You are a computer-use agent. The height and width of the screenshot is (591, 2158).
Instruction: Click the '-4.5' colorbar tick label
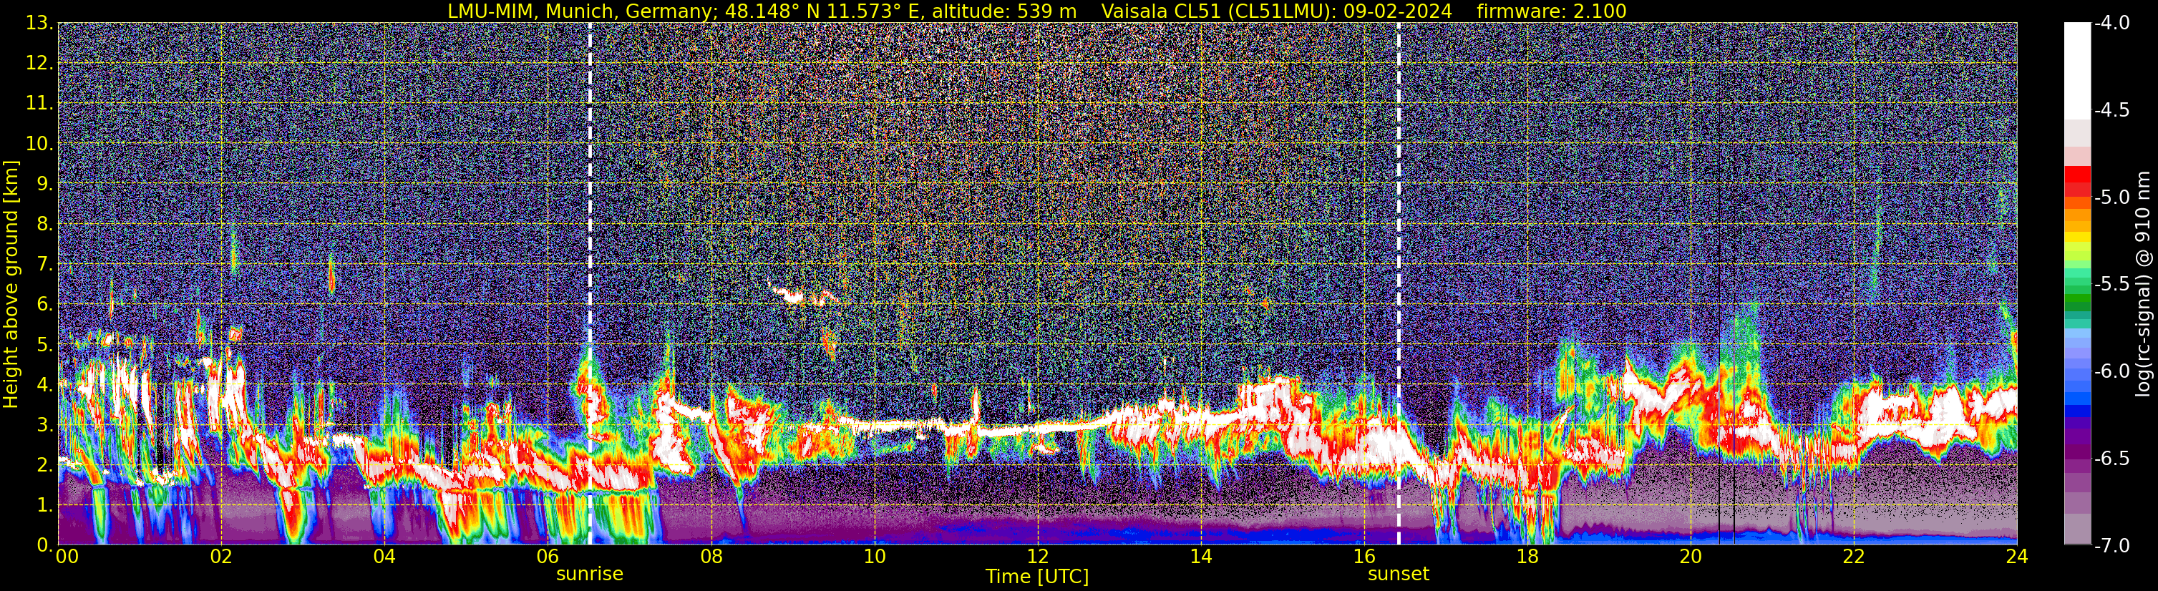pos(2111,110)
